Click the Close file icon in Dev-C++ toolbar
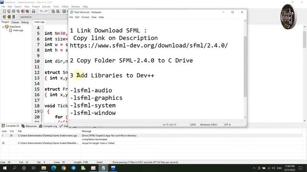Viewport: 307px width, 172px height. click(23, 11)
